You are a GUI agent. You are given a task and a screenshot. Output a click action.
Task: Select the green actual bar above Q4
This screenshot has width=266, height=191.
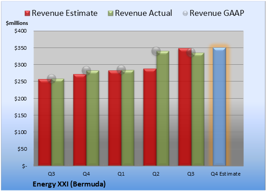click(x=93, y=118)
